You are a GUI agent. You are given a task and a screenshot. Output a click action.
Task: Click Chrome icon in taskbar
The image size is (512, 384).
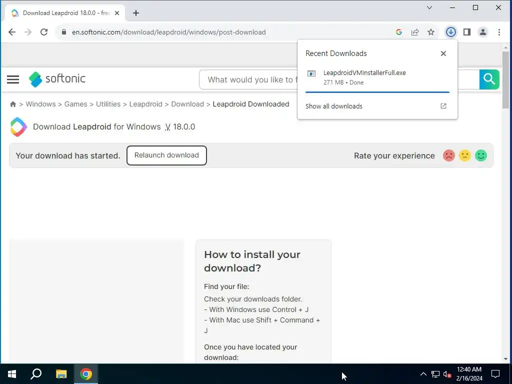[86, 374]
